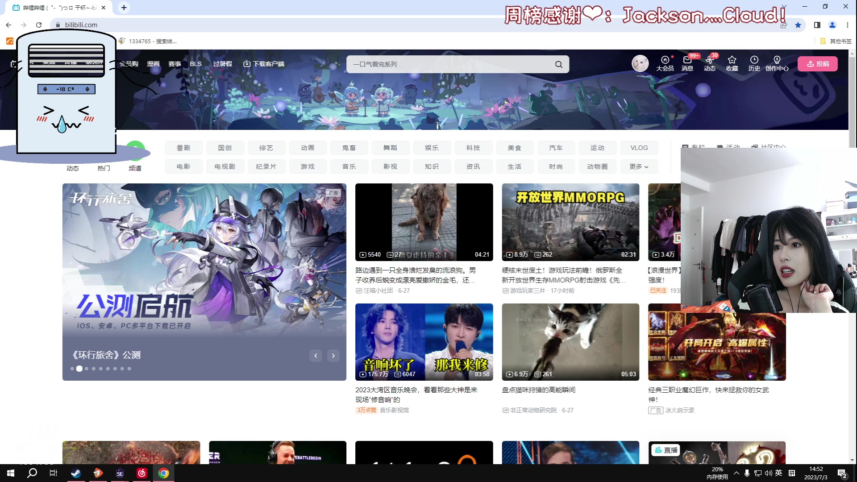Screen dimensions: 857x482
Task: Open the cat hunting video thumbnail
Action: 570,342
